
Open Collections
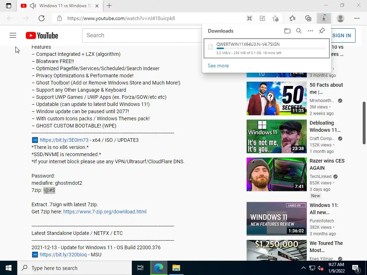pyautogui.click(x=308, y=18)
